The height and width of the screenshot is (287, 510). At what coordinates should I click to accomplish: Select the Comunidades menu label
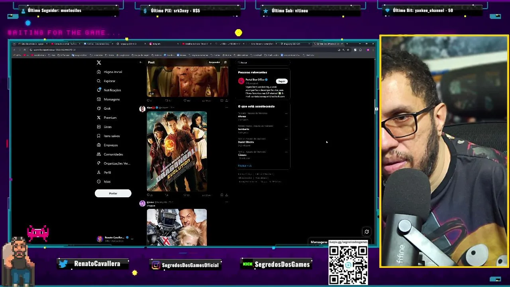113,154
